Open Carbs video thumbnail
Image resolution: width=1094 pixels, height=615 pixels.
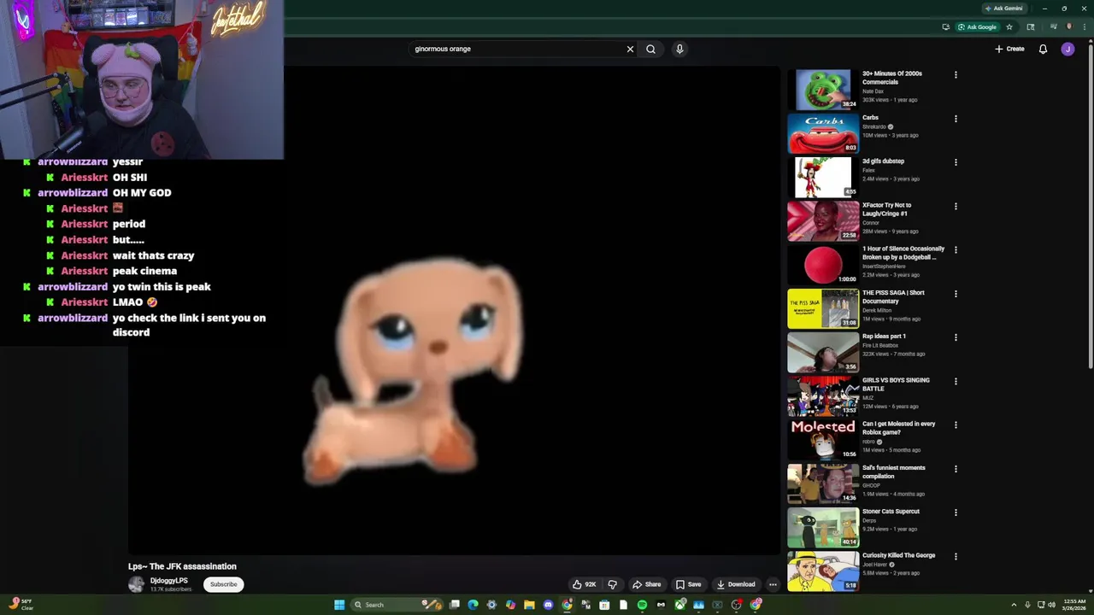coord(823,133)
